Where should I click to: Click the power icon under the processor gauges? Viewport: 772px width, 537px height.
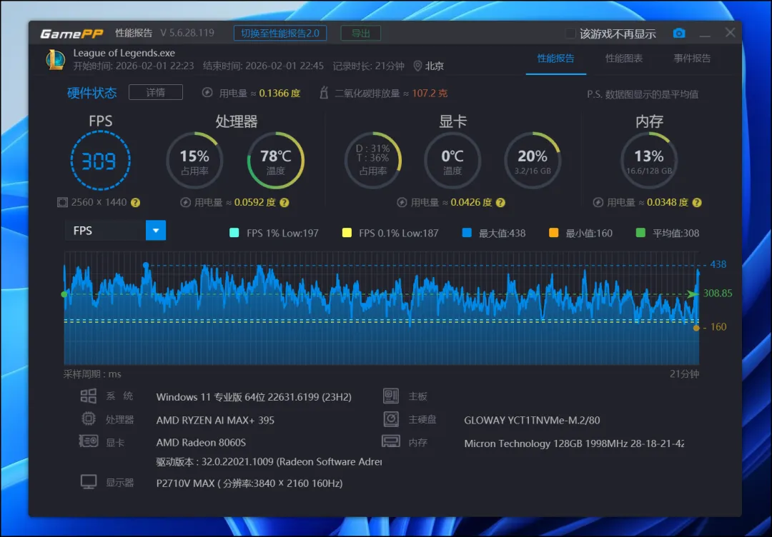click(185, 203)
